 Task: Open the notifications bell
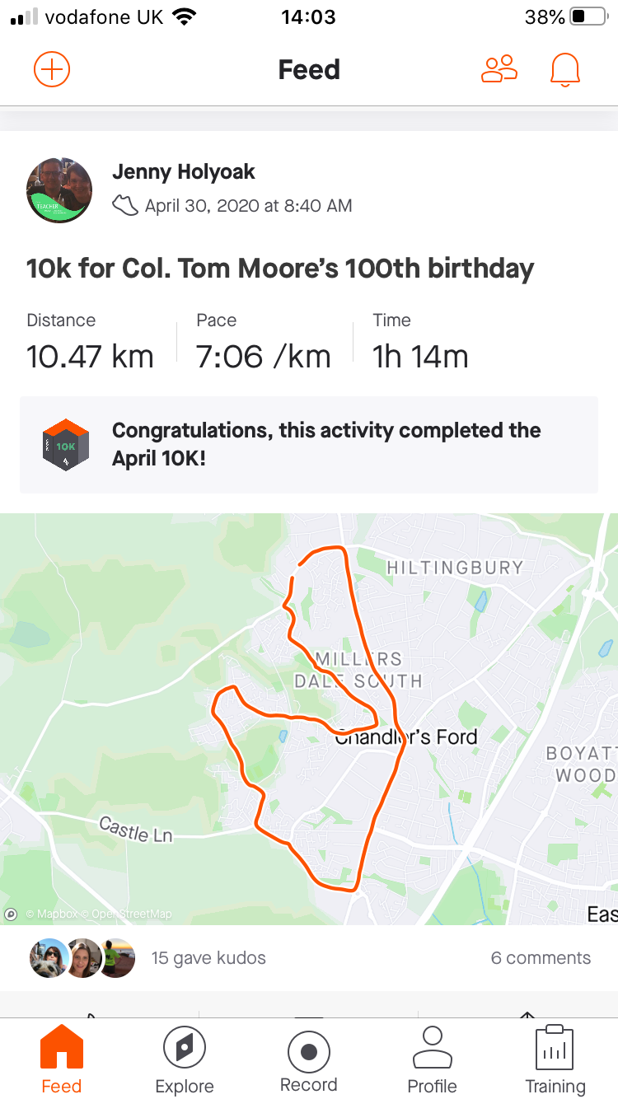click(x=565, y=70)
